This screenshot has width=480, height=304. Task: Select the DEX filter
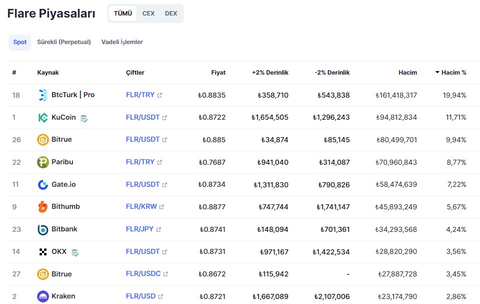tap(171, 14)
